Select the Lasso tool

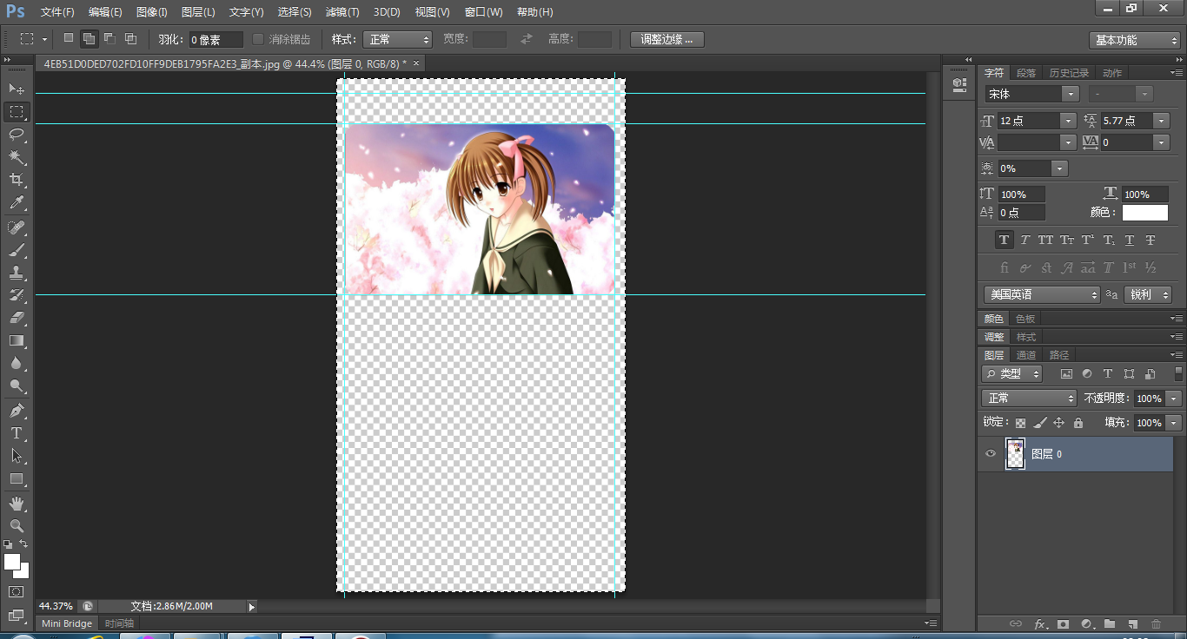point(17,135)
